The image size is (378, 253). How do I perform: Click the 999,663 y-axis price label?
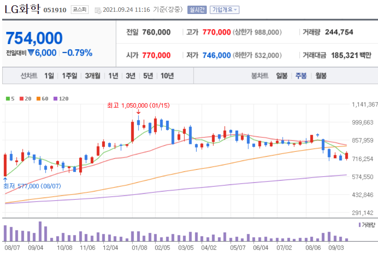pos(362,122)
